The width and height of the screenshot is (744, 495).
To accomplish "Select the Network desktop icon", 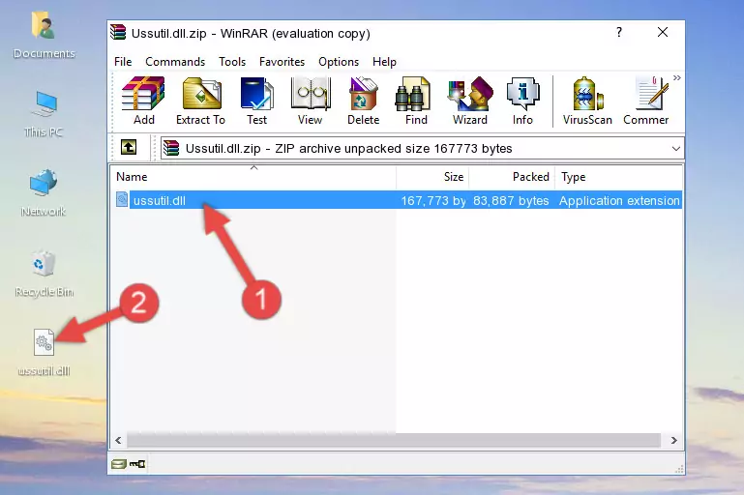I will (44, 193).
